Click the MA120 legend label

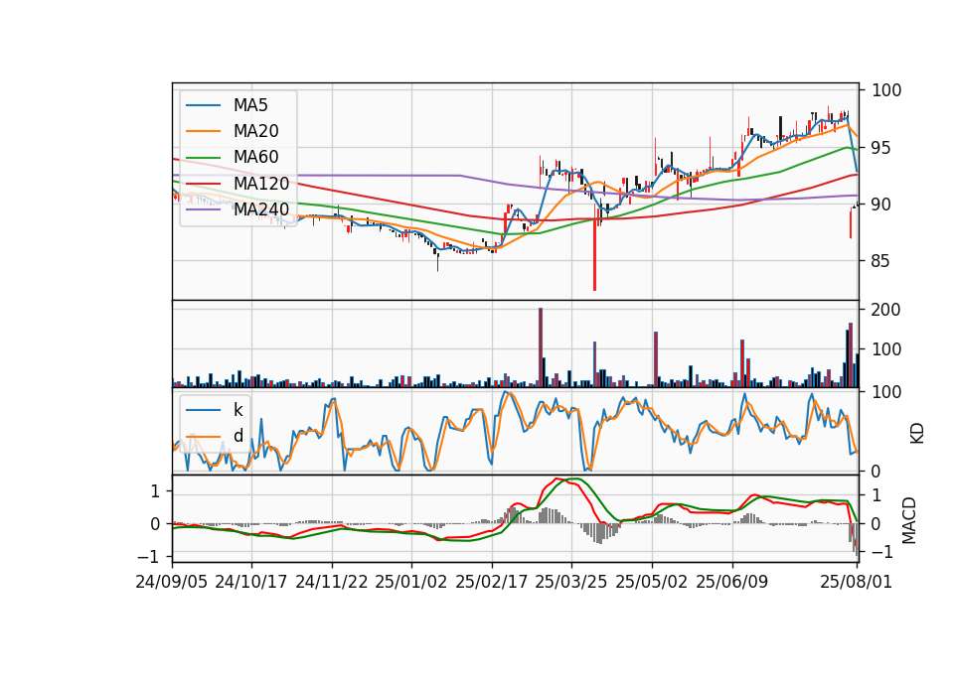pos(261,184)
